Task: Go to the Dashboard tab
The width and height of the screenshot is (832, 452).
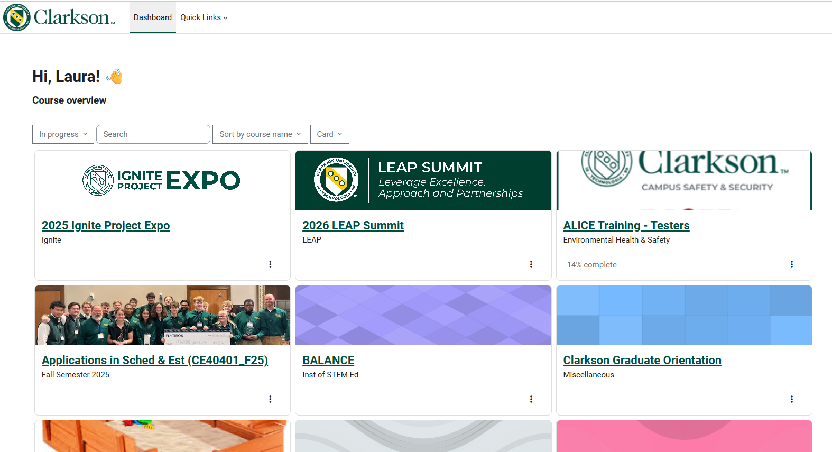Action: (x=152, y=17)
